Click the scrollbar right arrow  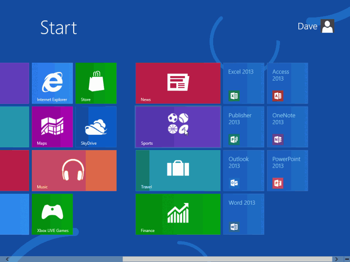[x=336, y=259]
